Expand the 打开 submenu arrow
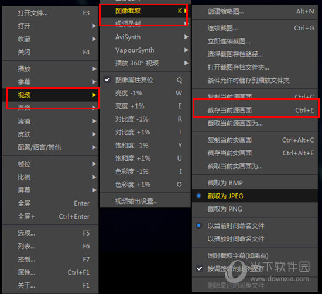Image resolution: width=322 pixels, height=294 pixels. pos(94,26)
